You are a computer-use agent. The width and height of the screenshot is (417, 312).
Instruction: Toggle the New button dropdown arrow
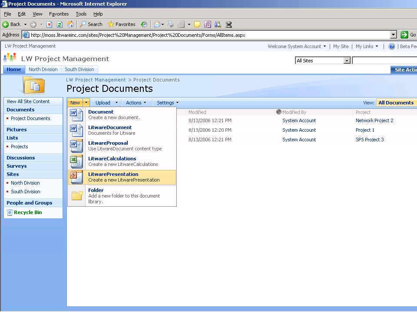click(x=86, y=103)
